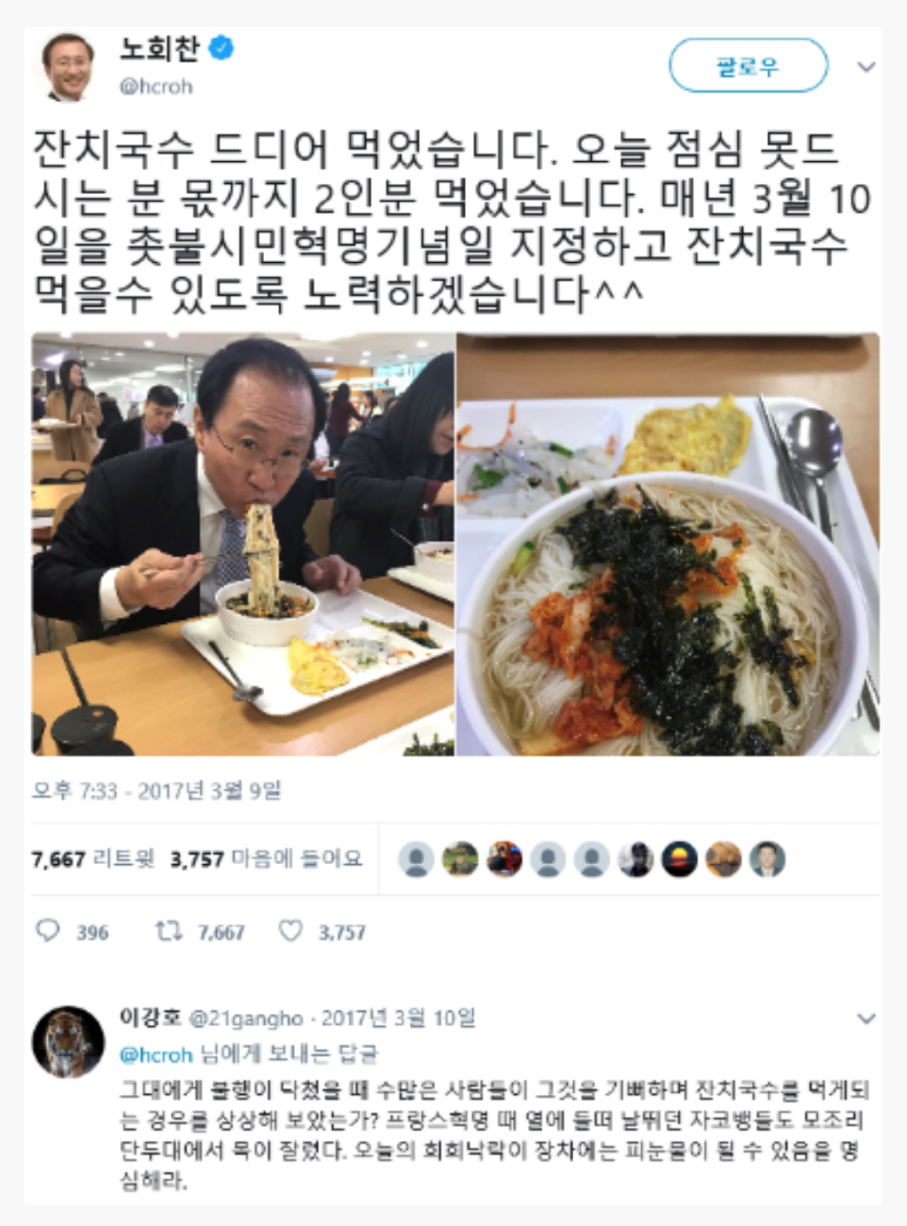This screenshot has height=1226, width=907.
Task: Open the @hcroh handle under 노회찬
Action: tap(156, 87)
